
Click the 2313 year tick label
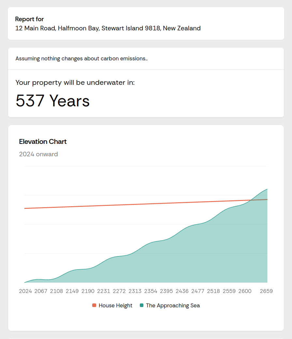pyautogui.click(x=135, y=291)
